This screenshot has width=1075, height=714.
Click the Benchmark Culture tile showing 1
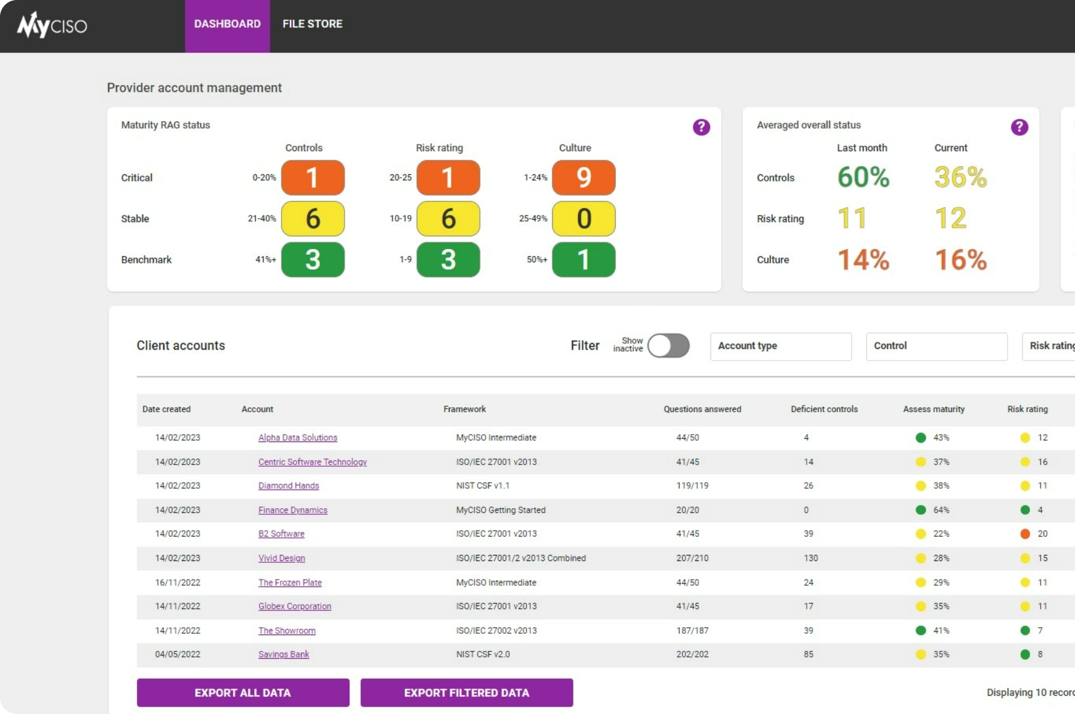click(584, 260)
